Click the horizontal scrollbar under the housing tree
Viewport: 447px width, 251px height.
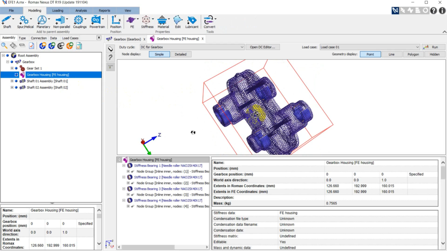(x=163, y=247)
